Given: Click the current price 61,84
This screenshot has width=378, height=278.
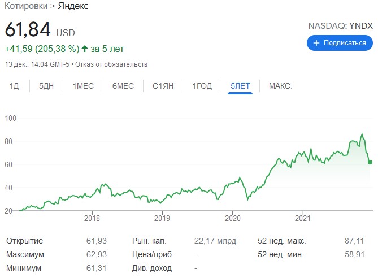Looking at the screenshot, I should (28, 29).
